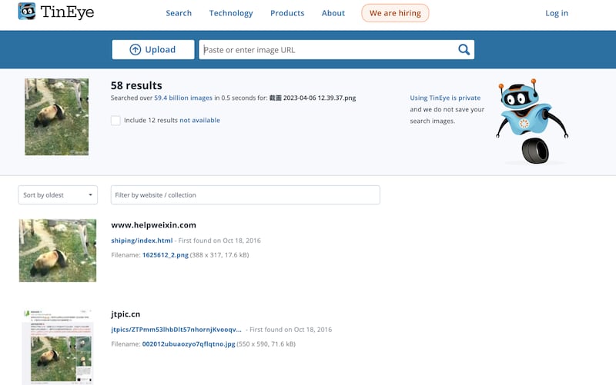Click the searched panda image thumbnail
Image resolution: width=616 pixels, height=385 pixels.
coord(56,117)
